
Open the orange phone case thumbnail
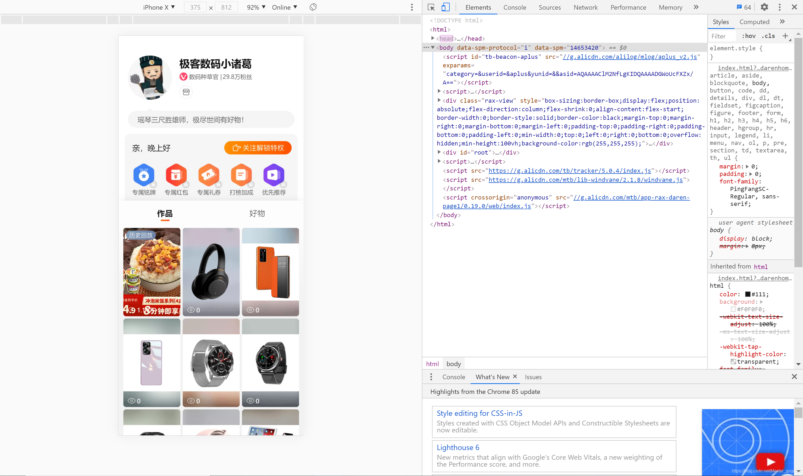pyautogui.click(x=270, y=272)
